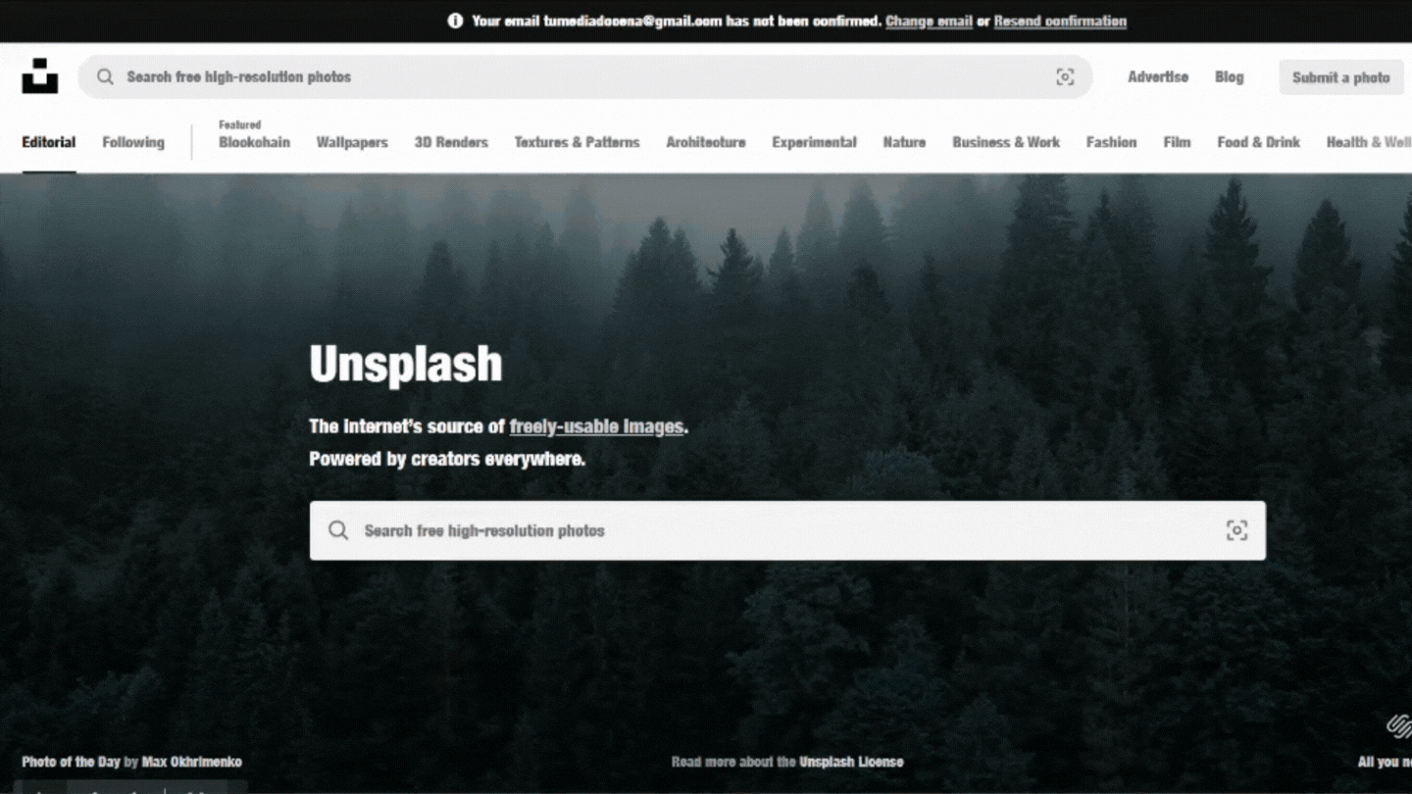Click the magnifier icon in the hero search box
The width and height of the screenshot is (1412, 794).
338,530
